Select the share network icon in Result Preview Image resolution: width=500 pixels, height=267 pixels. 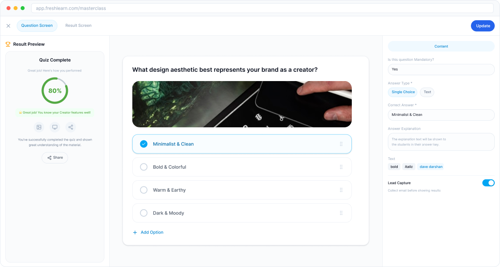pyautogui.click(x=71, y=127)
